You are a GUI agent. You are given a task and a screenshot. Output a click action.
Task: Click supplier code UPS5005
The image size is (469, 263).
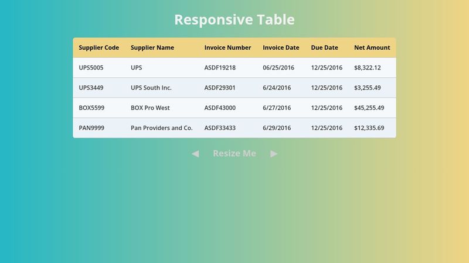pos(91,68)
